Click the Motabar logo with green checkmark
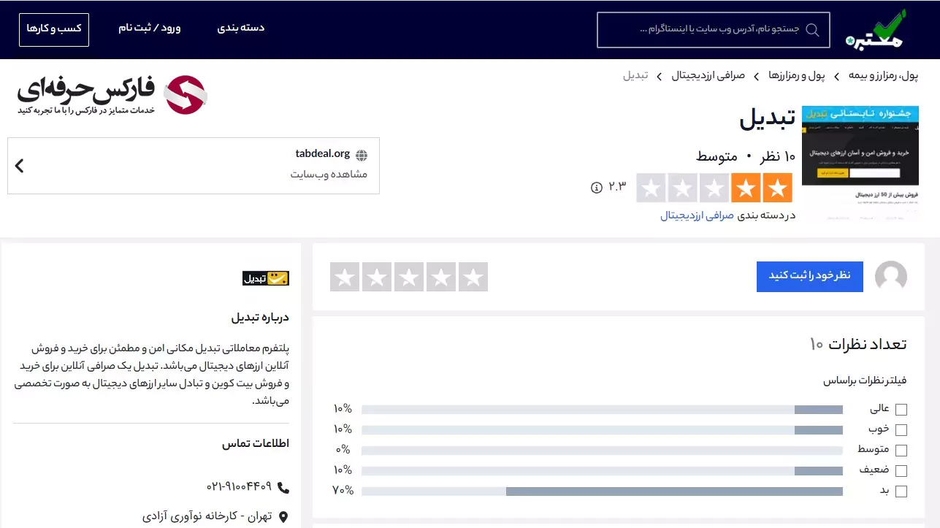 tap(875, 30)
